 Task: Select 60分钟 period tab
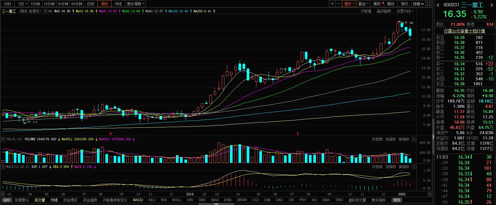77,4
